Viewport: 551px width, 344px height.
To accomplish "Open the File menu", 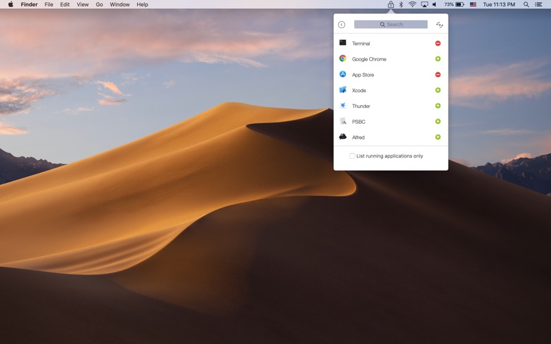I will click(49, 5).
